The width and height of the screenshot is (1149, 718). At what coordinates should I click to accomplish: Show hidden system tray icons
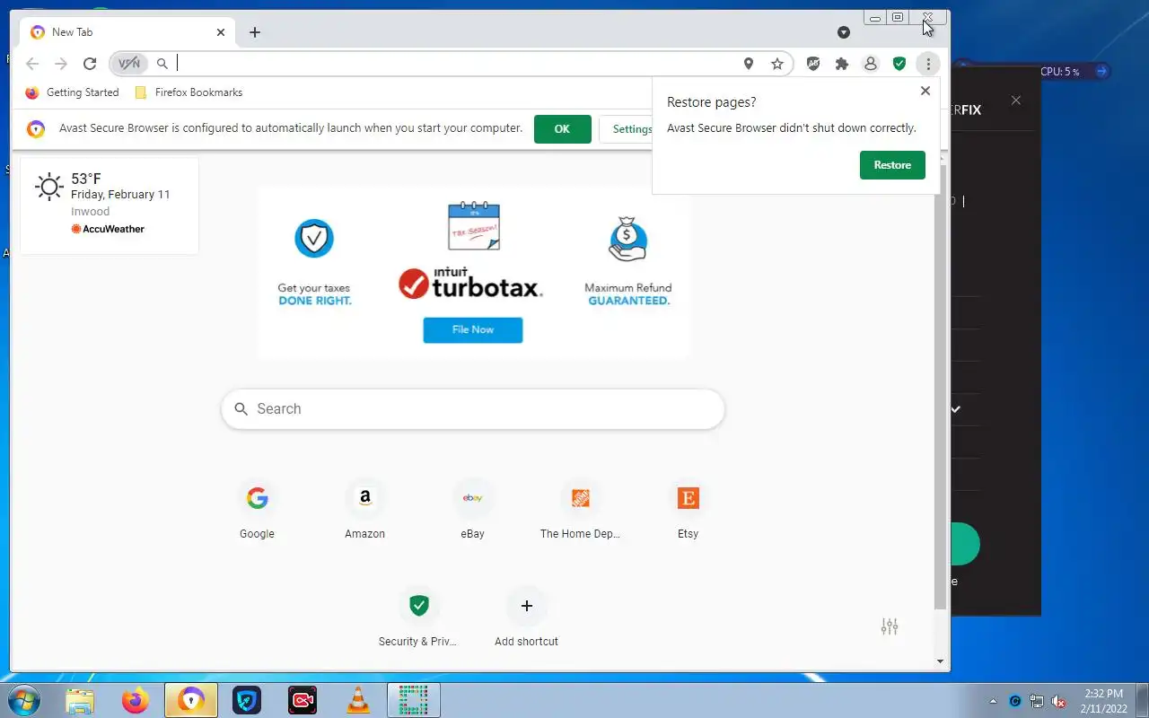[x=993, y=701]
